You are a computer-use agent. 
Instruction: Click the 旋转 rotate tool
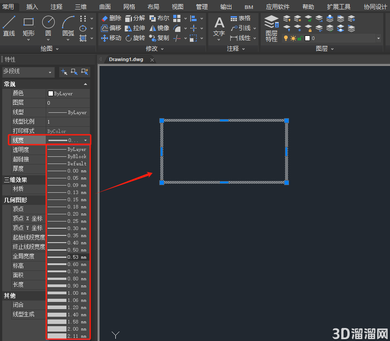pyautogui.click(x=135, y=38)
